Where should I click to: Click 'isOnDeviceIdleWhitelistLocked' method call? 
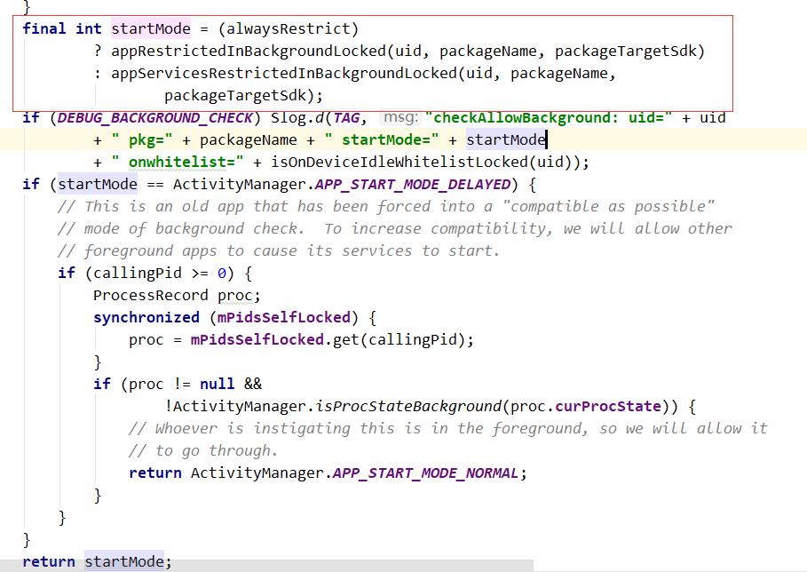(x=400, y=163)
